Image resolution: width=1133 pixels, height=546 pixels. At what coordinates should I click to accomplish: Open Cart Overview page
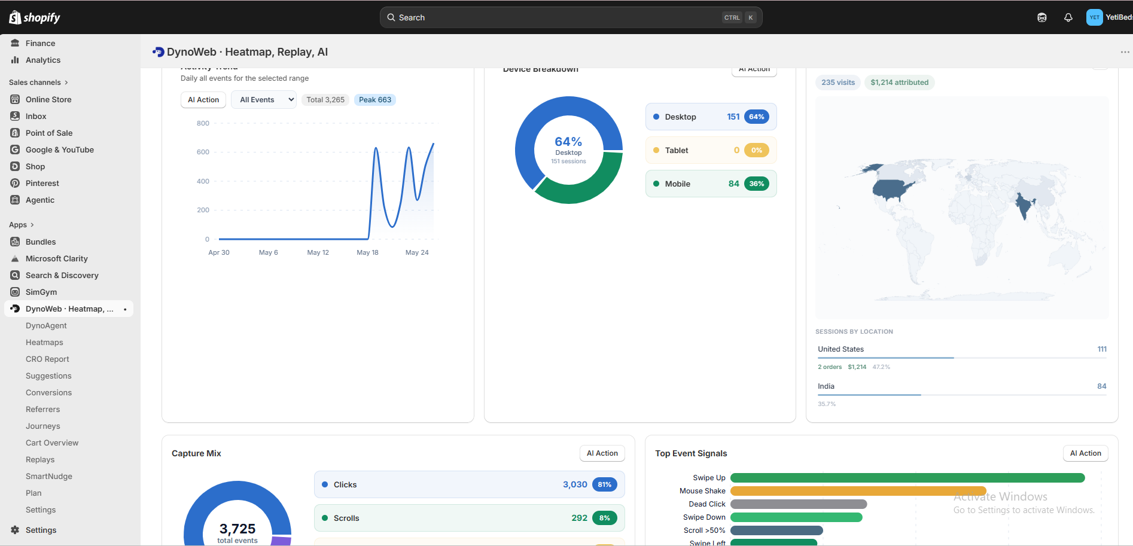(52, 443)
